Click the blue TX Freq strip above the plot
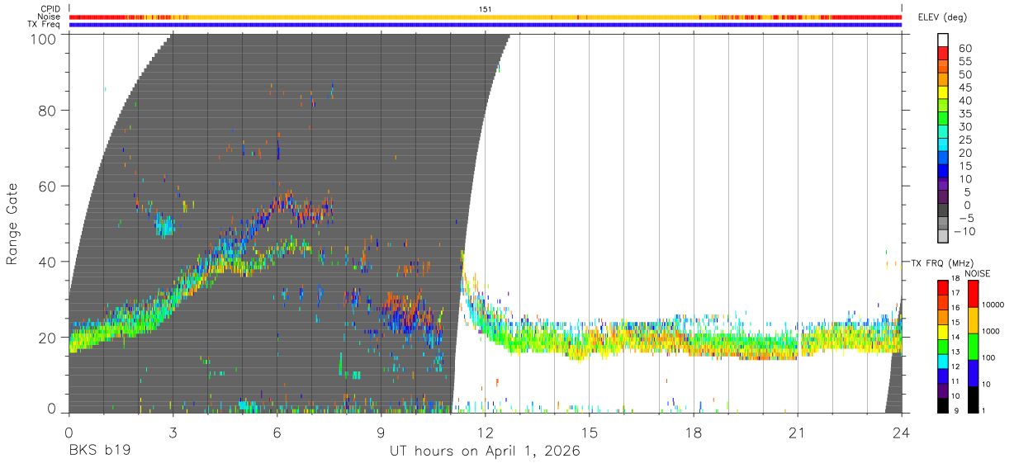The height and width of the screenshot is (468, 1014). (486, 25)
